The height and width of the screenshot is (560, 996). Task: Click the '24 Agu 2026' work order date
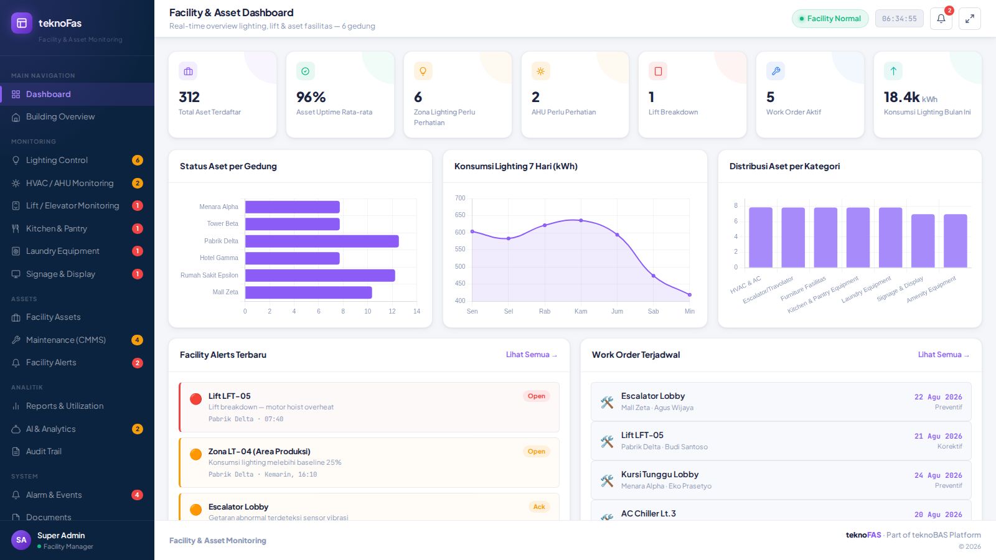pos(938,475)
